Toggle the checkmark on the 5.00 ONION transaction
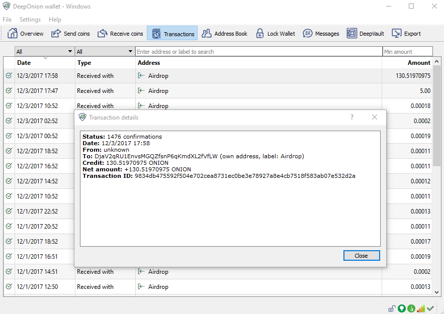This screenshot has width=444, height=314. point(8,90)
